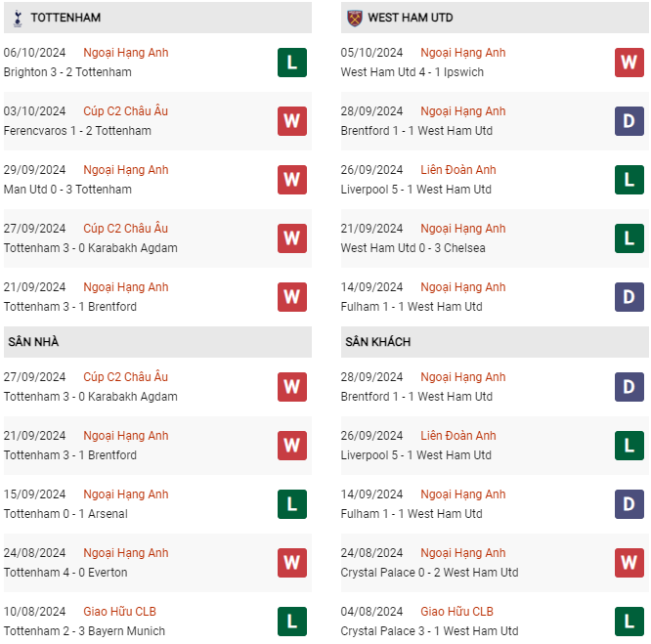Click the W badge for West Ham 4-1 Ipswich
Image resolution: width=651 pixels, height=644 pixels.
coord(629,63)
